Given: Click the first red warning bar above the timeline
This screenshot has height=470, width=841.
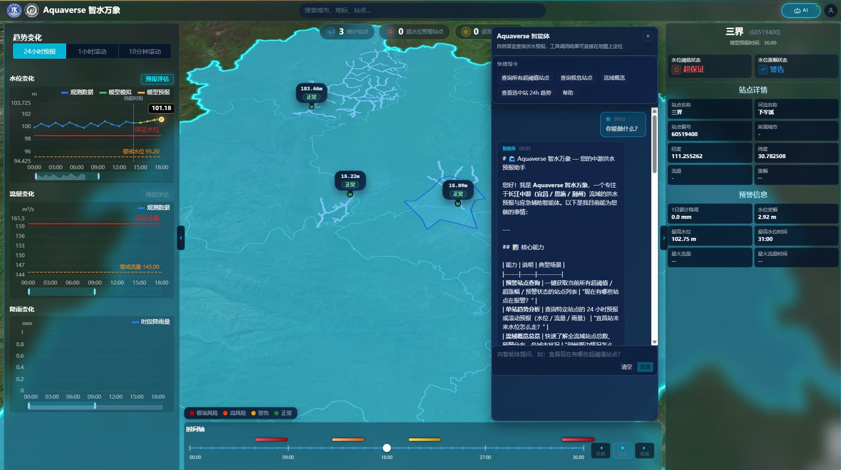Looking at the screenshot, I should (272, 440).
